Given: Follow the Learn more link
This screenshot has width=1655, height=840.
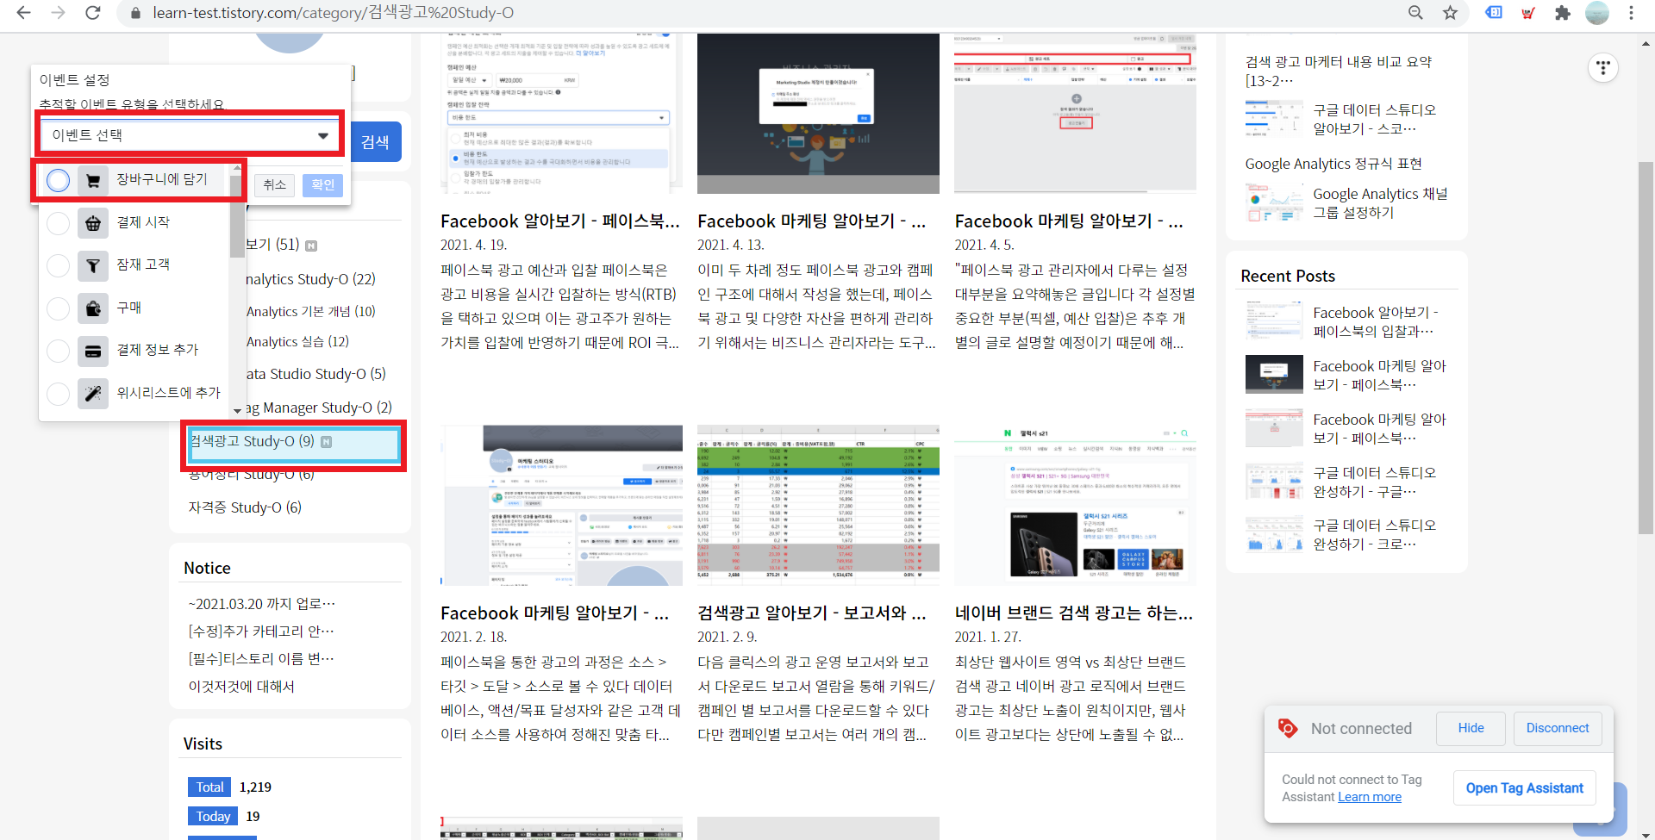Looking at the screenshot, I should point(1370,797).
